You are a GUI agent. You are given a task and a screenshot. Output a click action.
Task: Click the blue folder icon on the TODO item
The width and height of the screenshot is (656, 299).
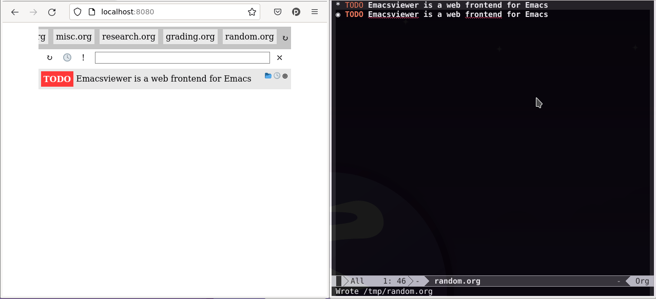pos(268,76)
